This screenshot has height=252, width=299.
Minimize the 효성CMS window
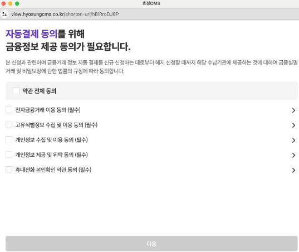[10, 3]
